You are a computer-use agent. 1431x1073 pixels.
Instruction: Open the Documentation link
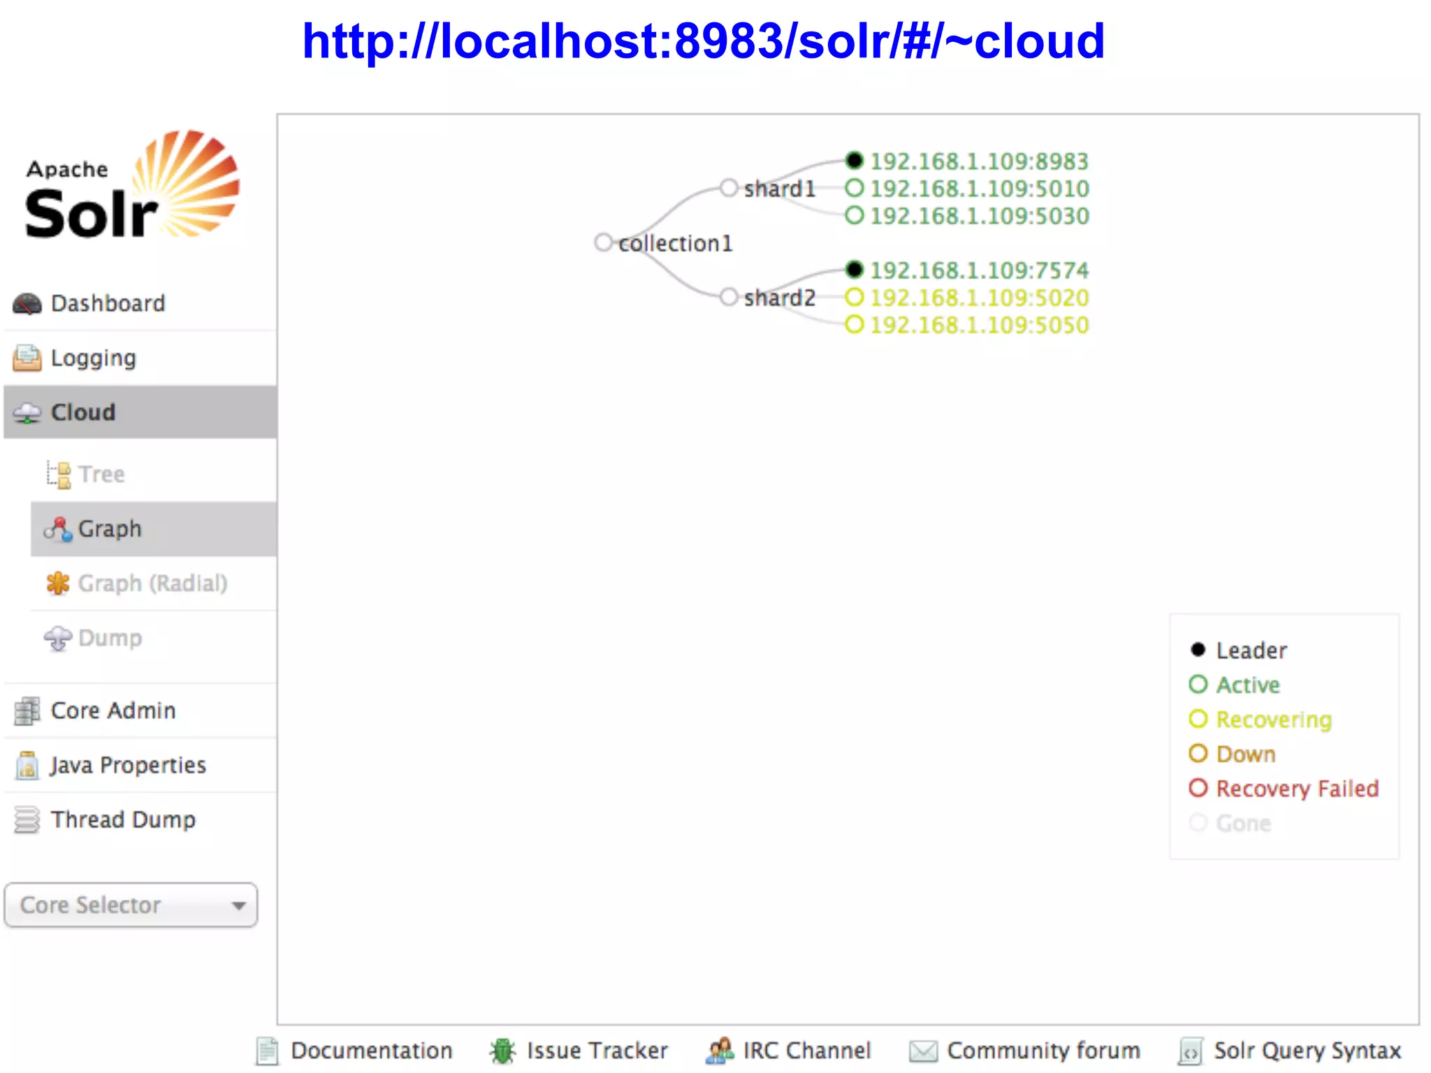371,1051
